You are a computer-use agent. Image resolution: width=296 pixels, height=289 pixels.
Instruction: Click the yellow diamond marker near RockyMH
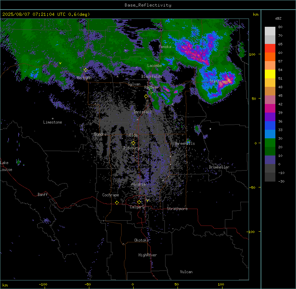(86, 70)
